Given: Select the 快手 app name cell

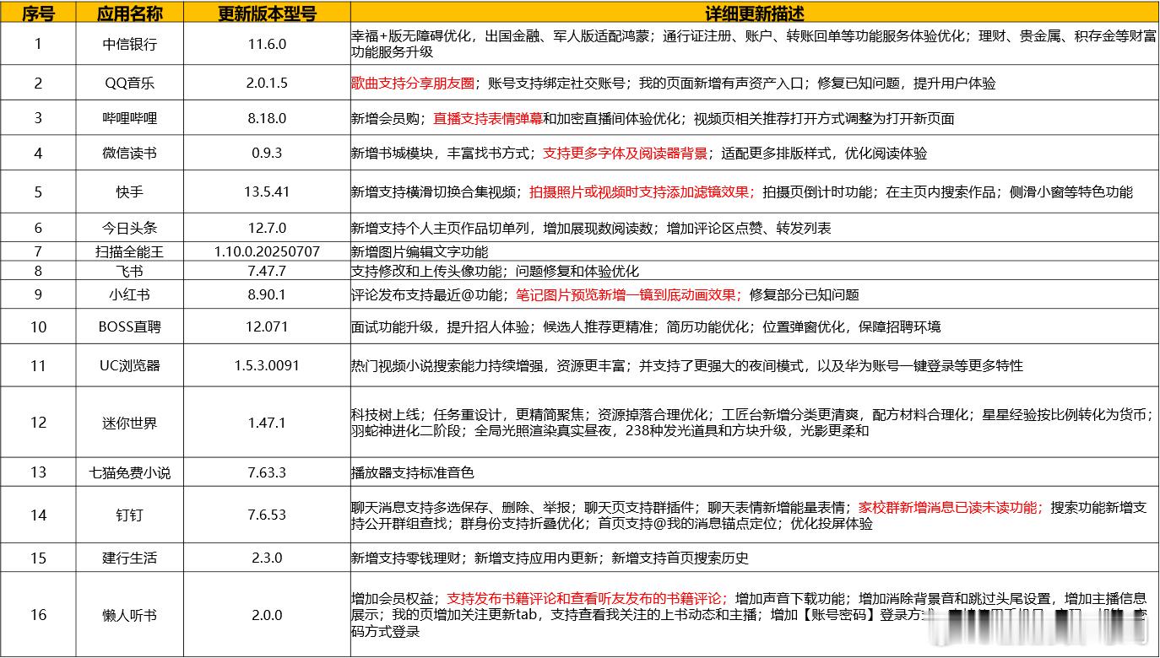Looking at the screenshot, I should coord(129,191).
